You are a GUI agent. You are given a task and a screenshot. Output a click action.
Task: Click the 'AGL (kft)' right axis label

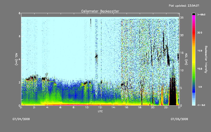(186, 59)
